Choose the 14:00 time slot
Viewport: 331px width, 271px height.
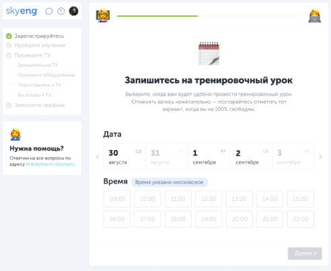pos(270,199)
